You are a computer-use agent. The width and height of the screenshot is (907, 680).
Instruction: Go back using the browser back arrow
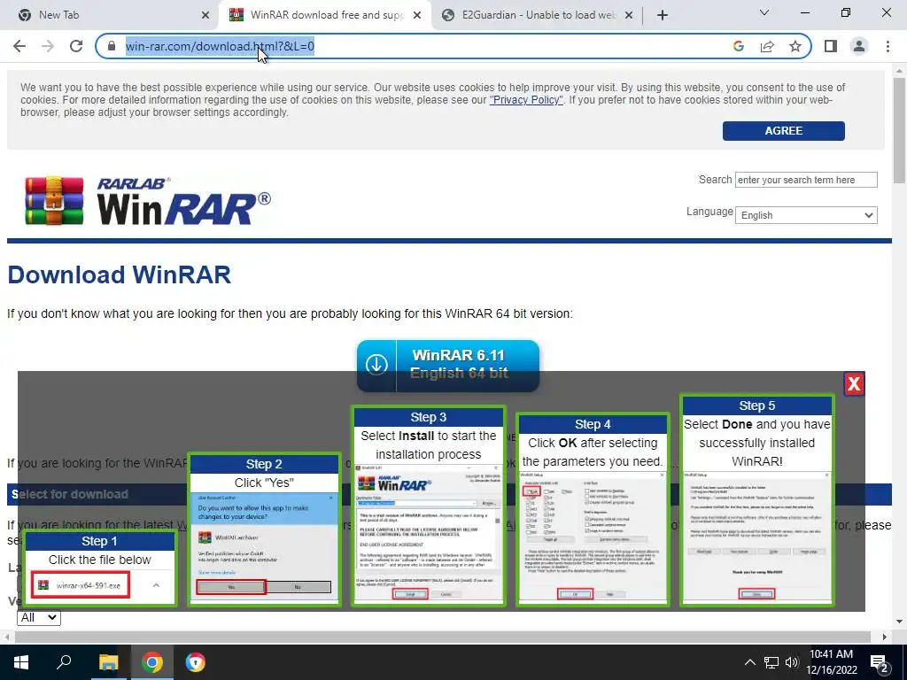(x=19, y=46)
